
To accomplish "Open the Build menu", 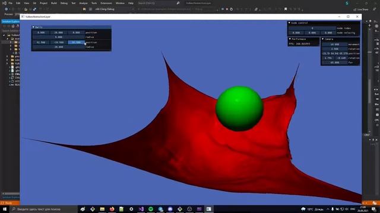I will 54,3.
